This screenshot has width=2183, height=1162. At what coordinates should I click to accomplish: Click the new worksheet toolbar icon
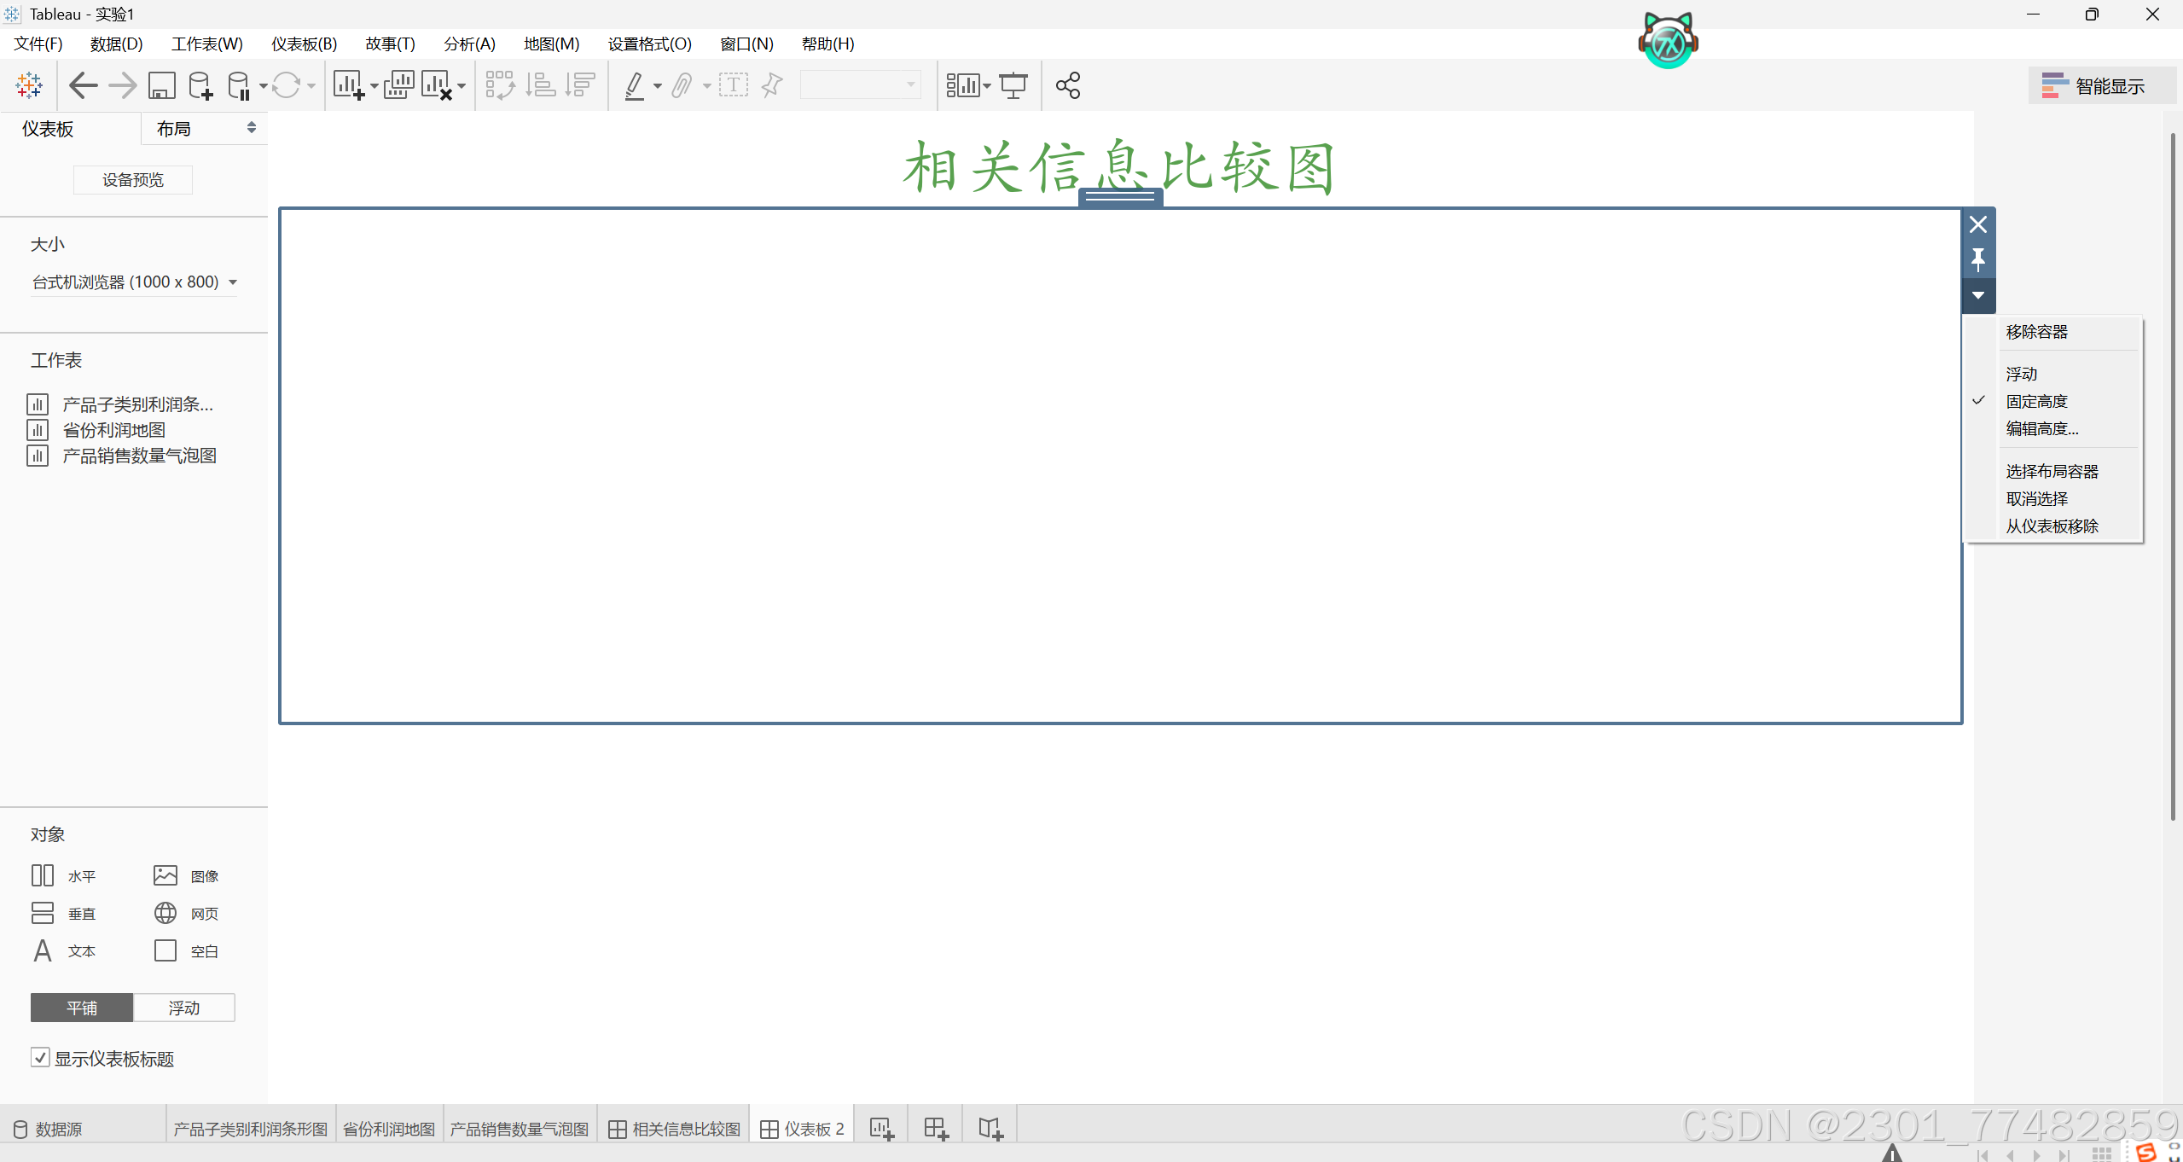(x=348, y=85)
